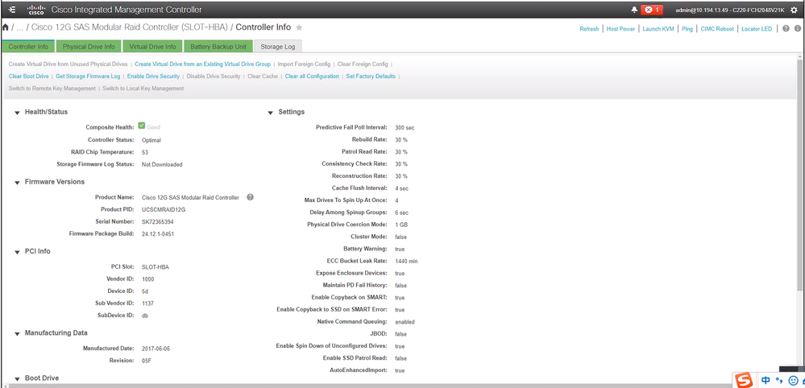Open the Host Power menu
The image size is (805, 388).
[620, 29]
